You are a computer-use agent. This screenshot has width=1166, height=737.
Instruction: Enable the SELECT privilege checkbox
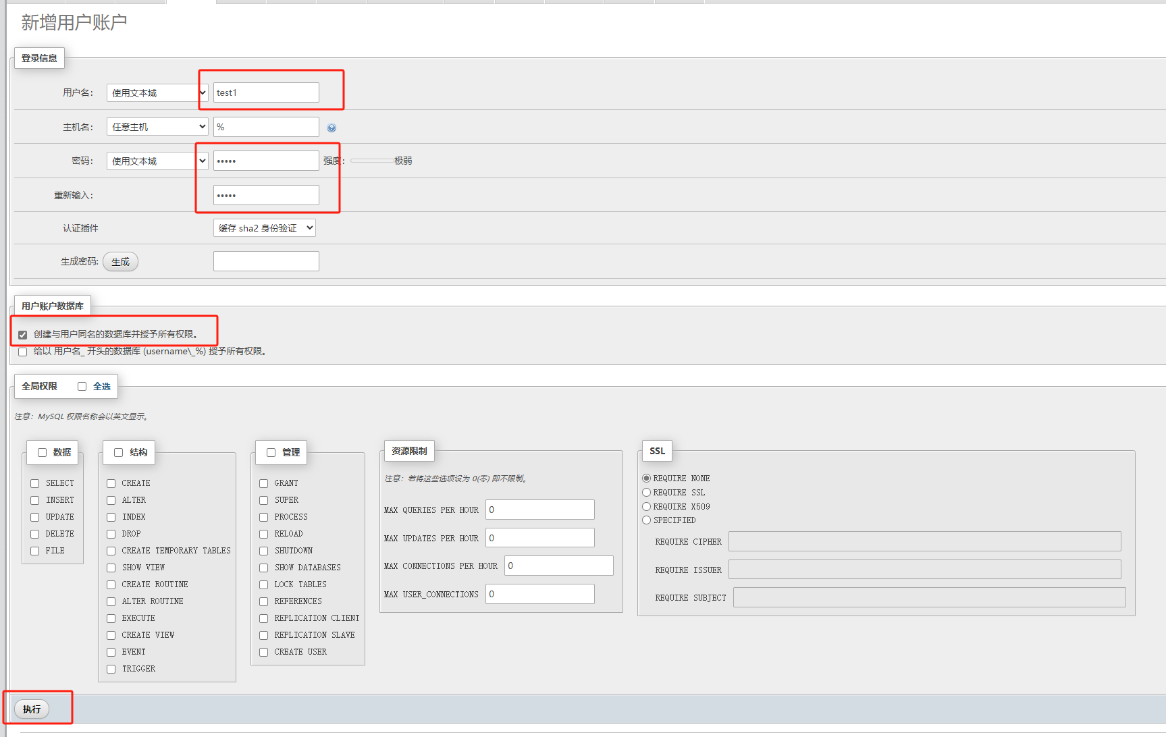click(x=35, y=483)
